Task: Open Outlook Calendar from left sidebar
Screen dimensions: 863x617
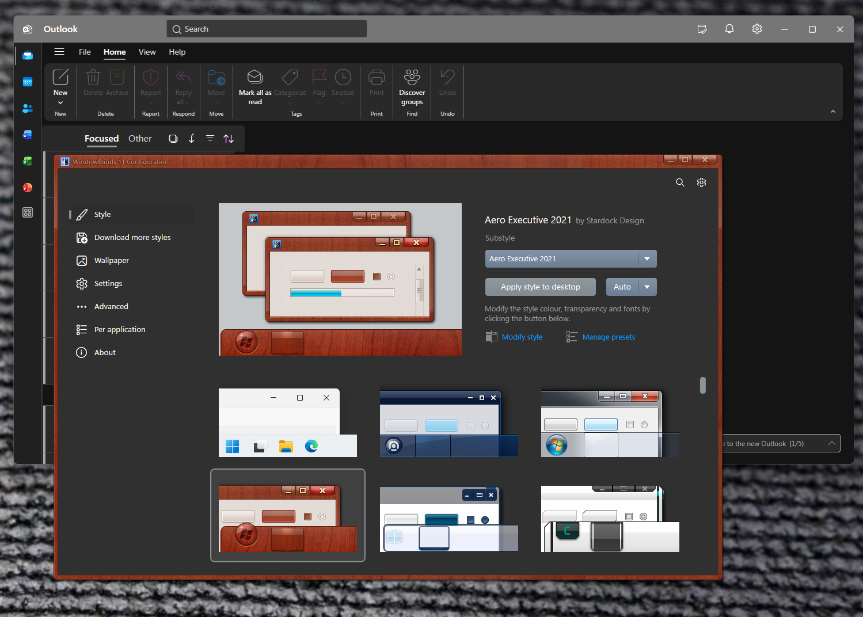Action: click(x=28, y=82)
